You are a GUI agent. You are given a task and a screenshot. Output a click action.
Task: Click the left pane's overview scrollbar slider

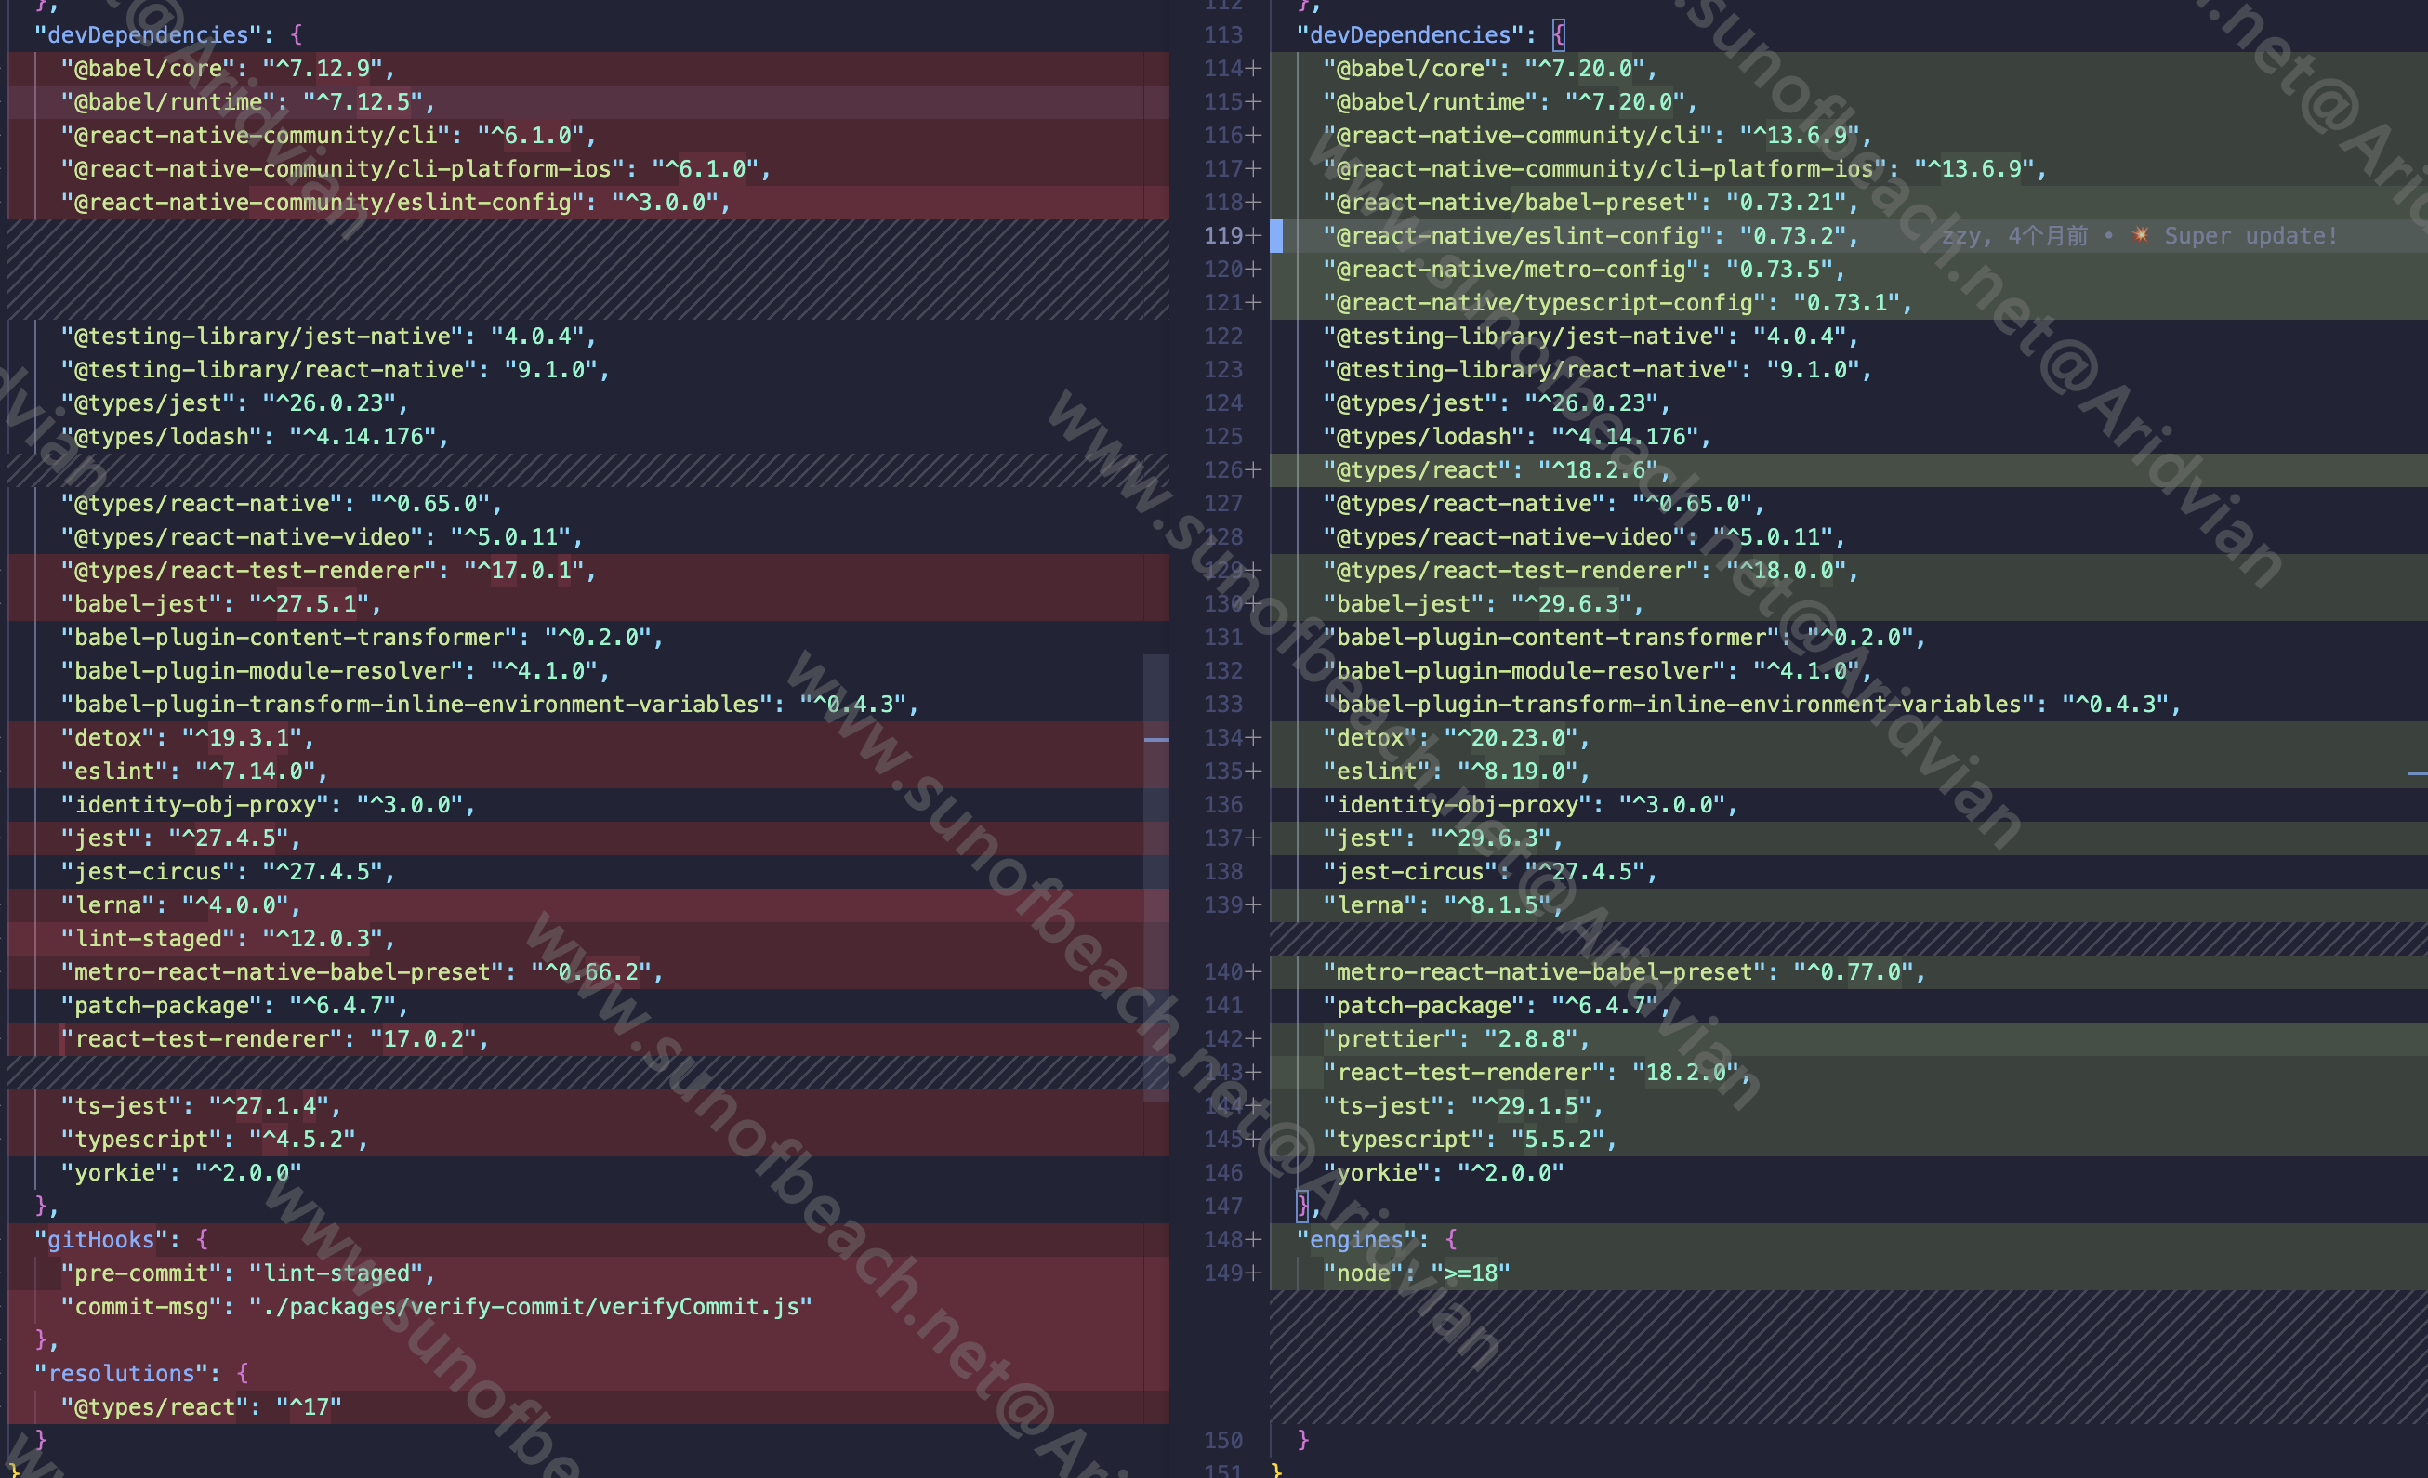pos(1155,878)
